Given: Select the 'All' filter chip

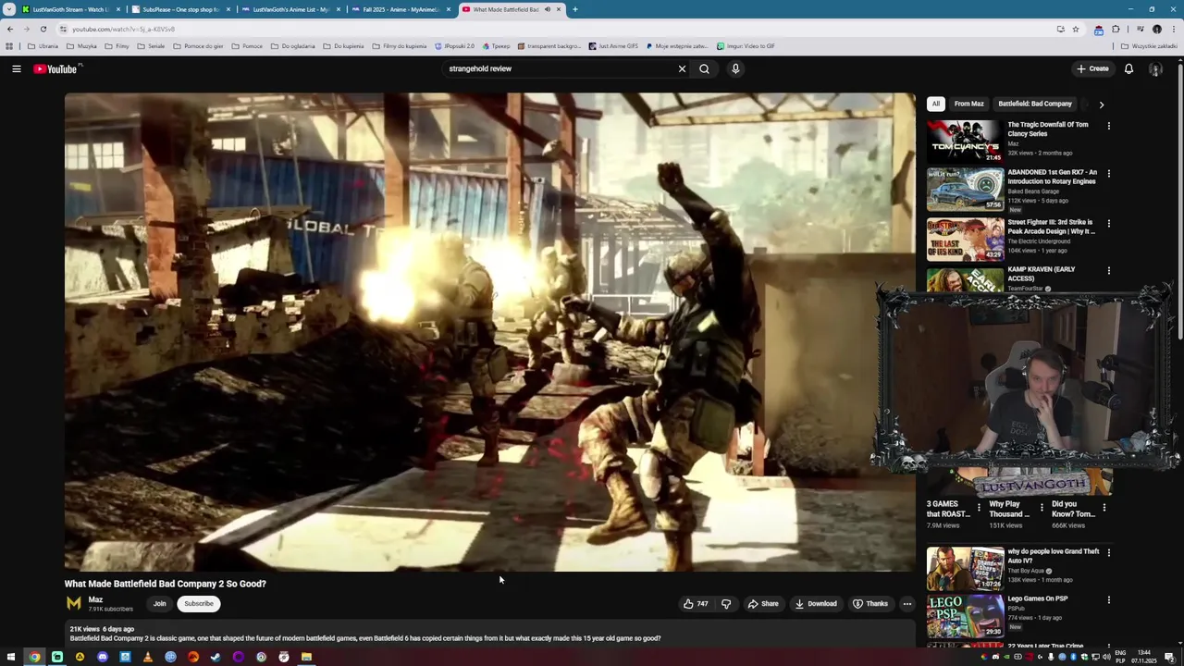Looking at the screenshot, I should click(x=935, y=104).
